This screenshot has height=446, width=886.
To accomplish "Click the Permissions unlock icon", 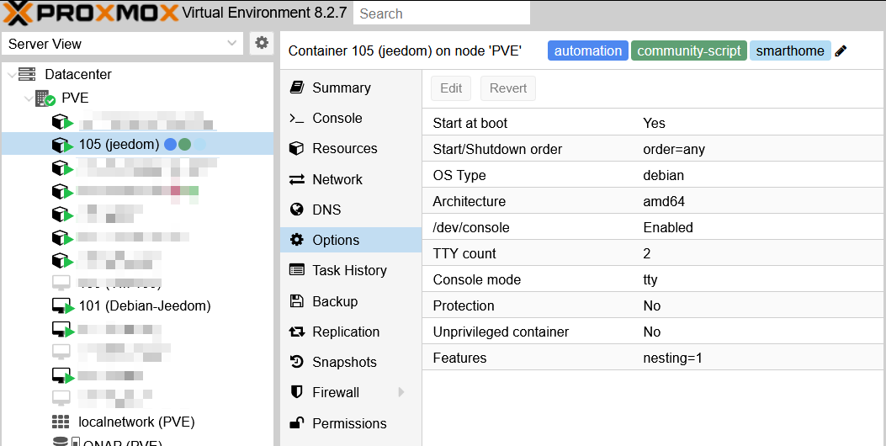I will point(297,422).
